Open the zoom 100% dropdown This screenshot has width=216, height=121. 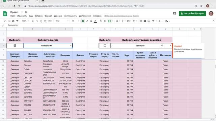26,21
